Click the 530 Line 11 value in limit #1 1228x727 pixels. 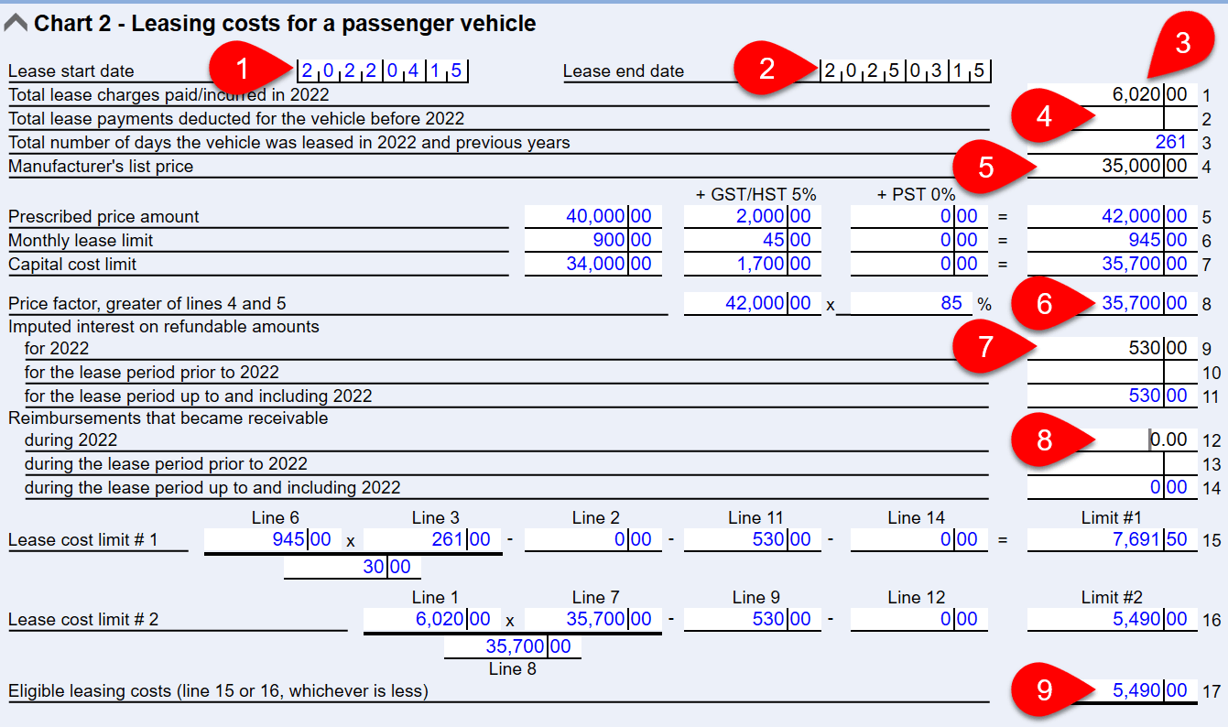752,539
